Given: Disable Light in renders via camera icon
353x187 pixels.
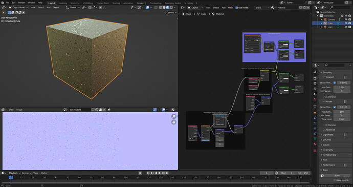Looking at the screenshot, I should [x=349, y=27].
